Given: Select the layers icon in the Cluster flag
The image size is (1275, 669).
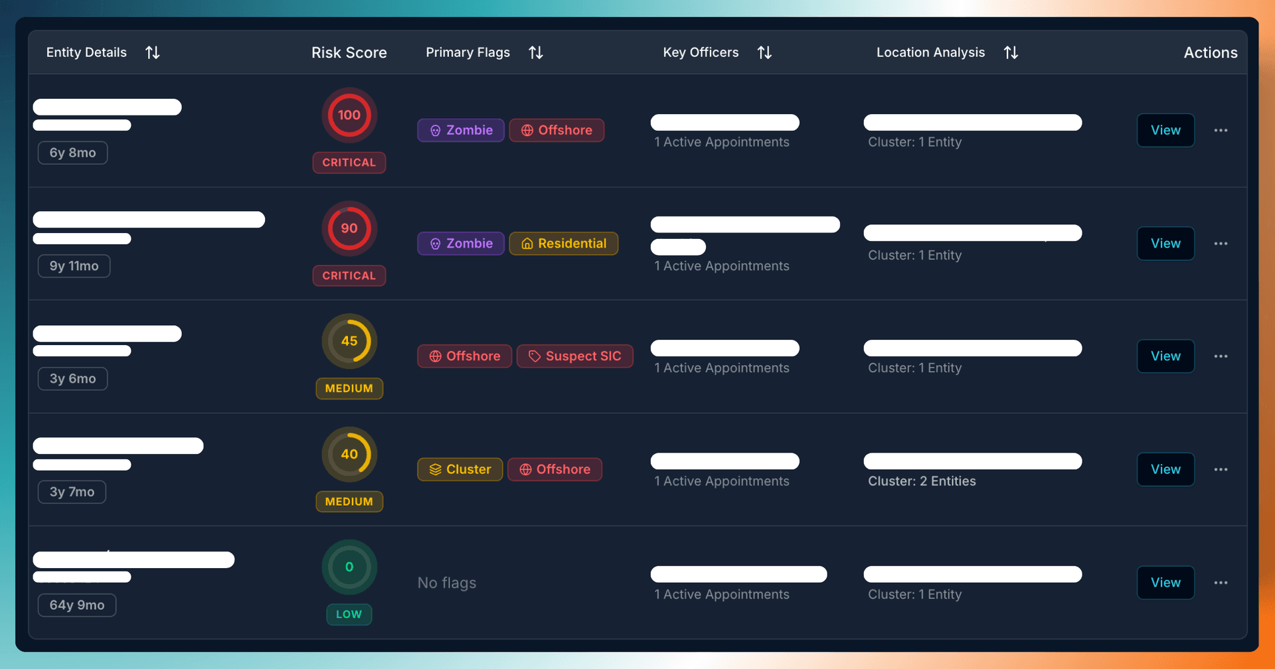Looking at the screenshot, I should (436, 469).
